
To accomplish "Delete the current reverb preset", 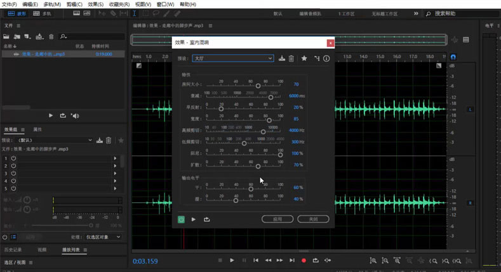I will click(x=291, y=58).
